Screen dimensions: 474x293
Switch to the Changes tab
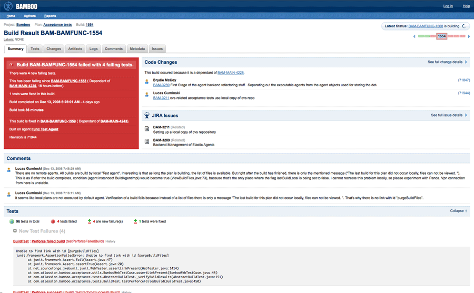(x=54, y=48)
